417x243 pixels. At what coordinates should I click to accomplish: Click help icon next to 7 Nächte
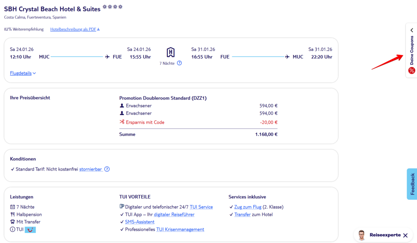coord(179,63)
